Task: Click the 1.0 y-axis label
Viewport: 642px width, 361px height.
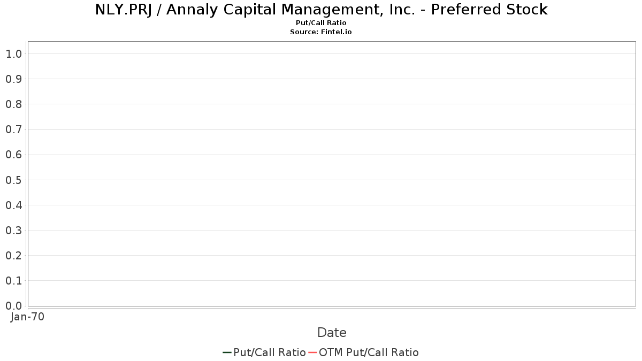Action: [x=14, y=53]
